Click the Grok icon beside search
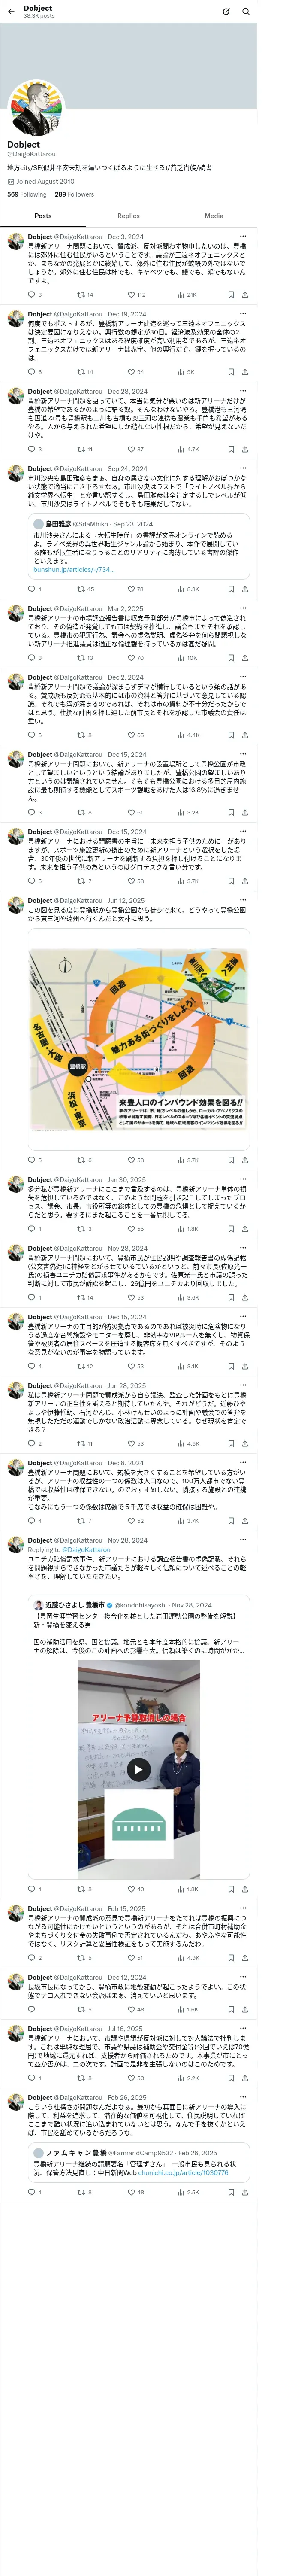Image resolution: width=283 pixels, height=2576 pixels. (x=226, y=12)
